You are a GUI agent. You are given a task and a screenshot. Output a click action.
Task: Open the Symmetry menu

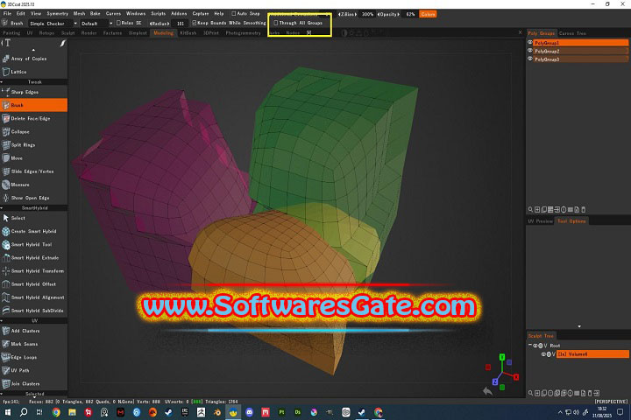[57, 14]
